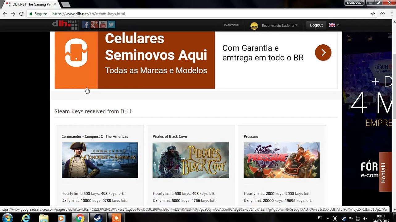Log out with the Logout button
The width and height of the screenshot is (396, 222).
coord(316,25)
